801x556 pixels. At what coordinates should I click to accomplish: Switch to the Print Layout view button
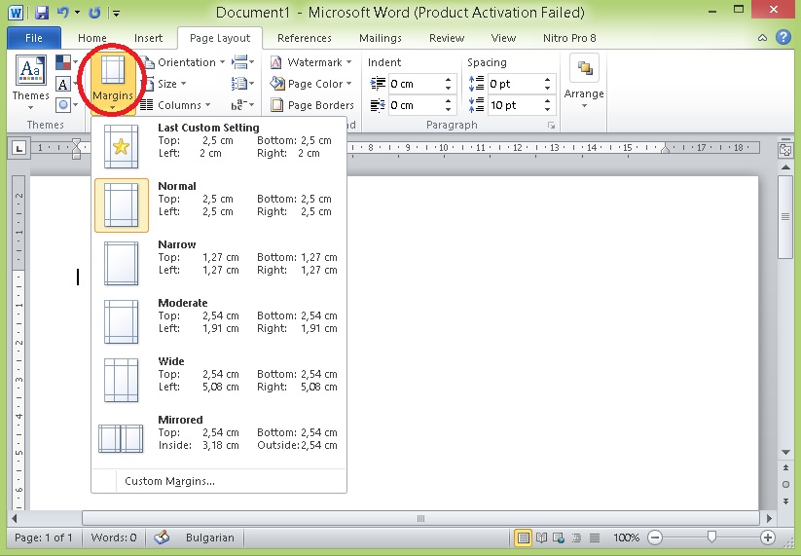(524, 537)
